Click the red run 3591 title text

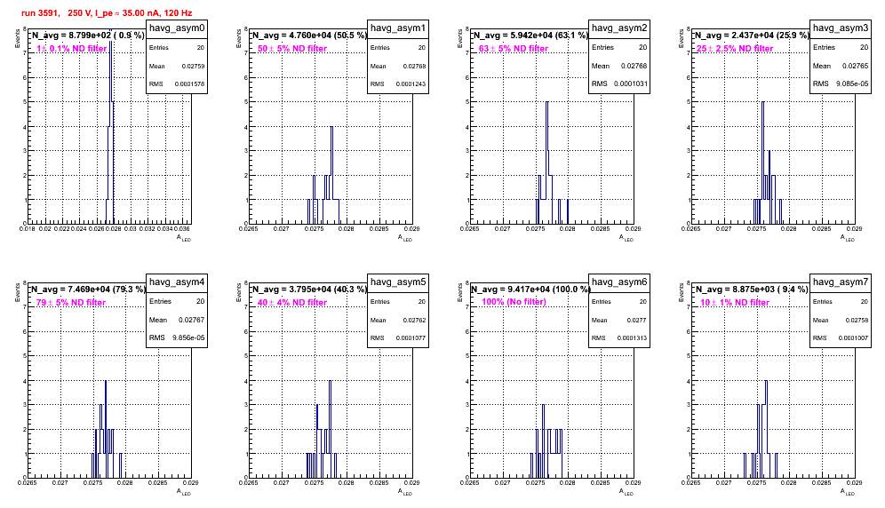(x=107, y=12)
